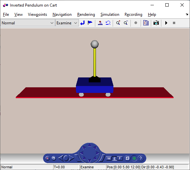Click navigation wheel lower-right arrow
This screenshot has height=170, width=190.
tap(95, 158)
